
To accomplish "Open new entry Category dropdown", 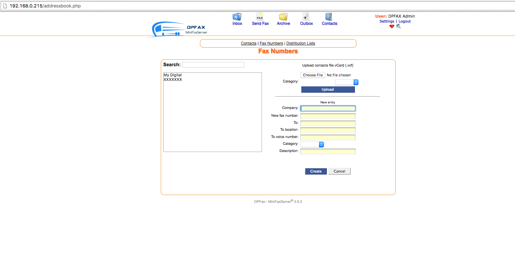I will pyautogui.click(x=312, y=144).
